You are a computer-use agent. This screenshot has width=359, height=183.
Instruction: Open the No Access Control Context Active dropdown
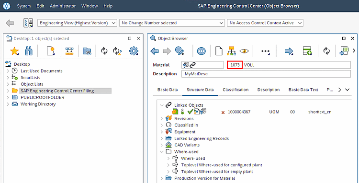point(265,23)
